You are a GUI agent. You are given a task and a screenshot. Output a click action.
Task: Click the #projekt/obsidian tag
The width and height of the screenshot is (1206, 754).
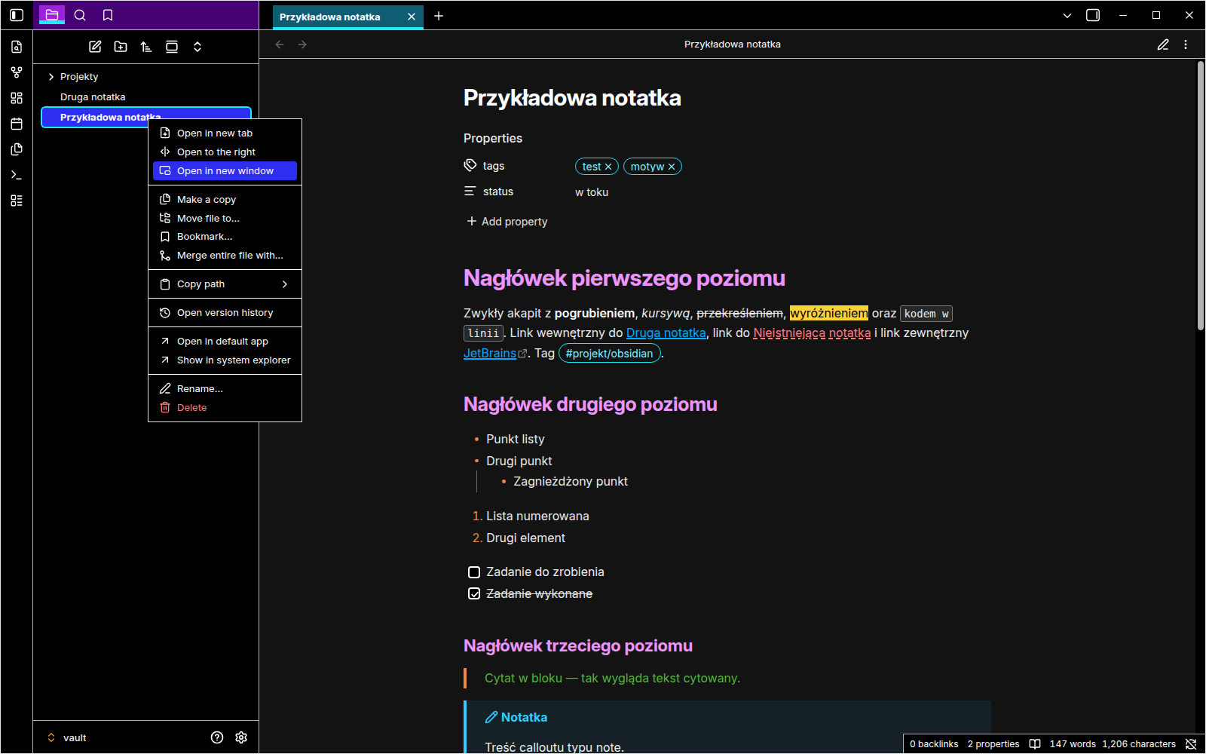610,353
